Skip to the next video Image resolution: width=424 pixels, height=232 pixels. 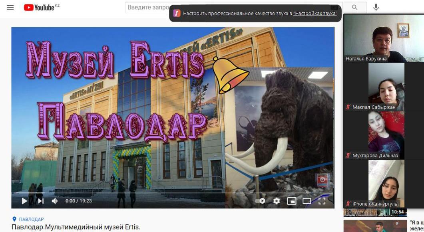[x=40, y=201]
